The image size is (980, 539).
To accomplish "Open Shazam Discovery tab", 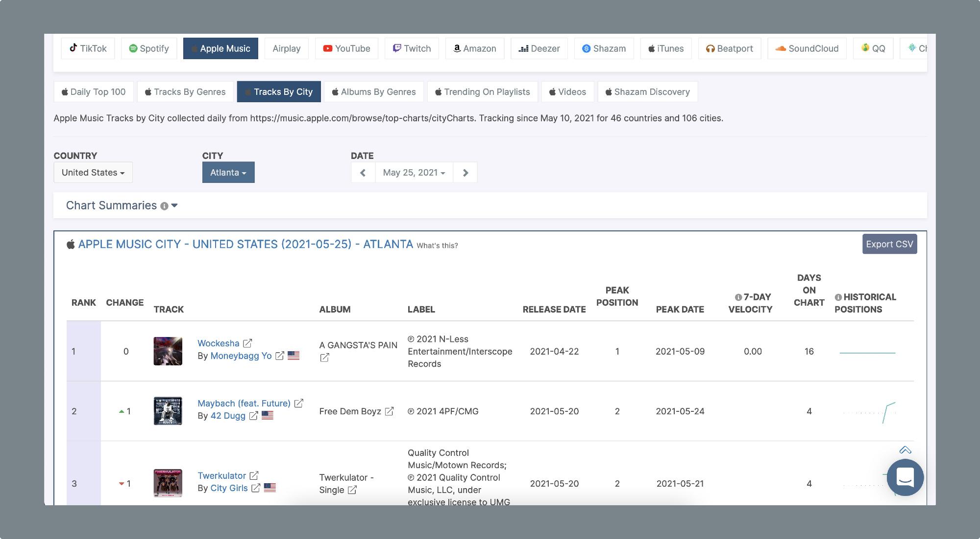I will click(648, 91).
